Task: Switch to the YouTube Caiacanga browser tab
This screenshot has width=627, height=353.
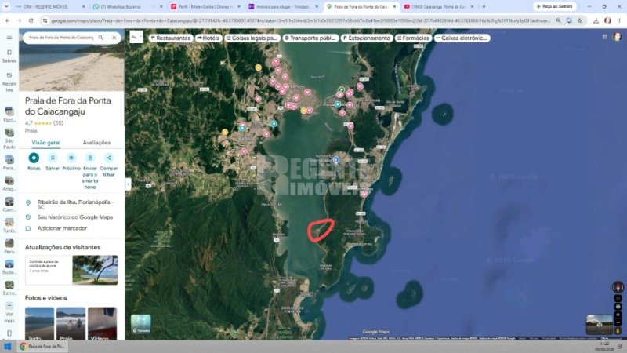Action: (x=438, y=7)
